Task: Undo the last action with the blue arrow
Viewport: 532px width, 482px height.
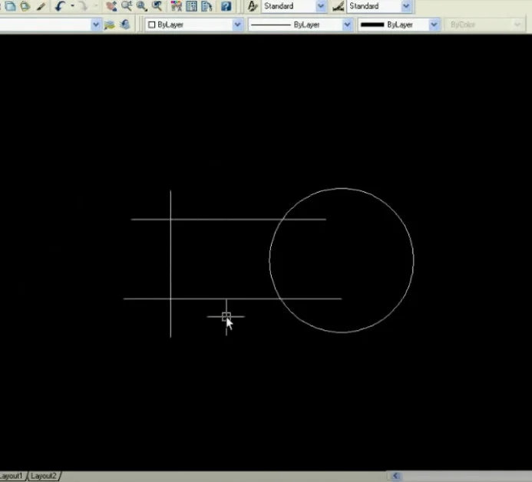Action: click(60, 6)
